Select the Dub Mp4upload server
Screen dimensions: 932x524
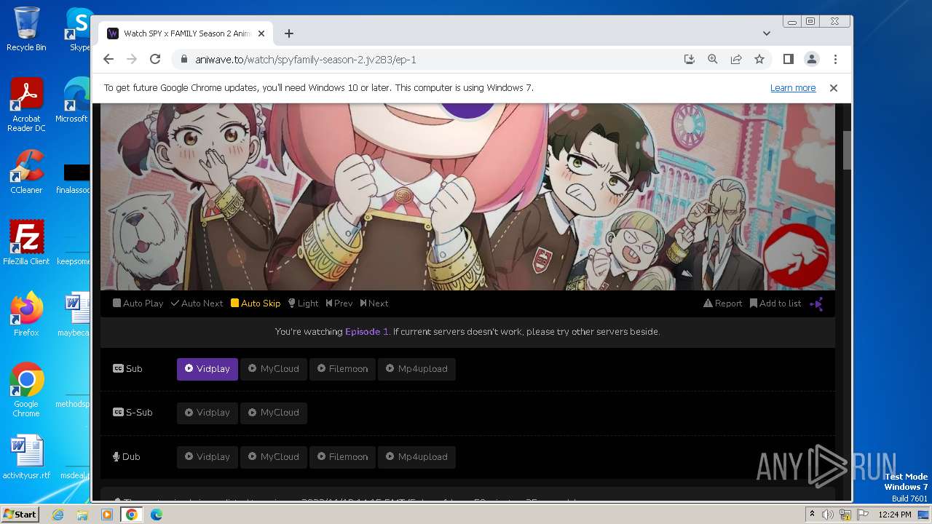(x=417, y=457)
